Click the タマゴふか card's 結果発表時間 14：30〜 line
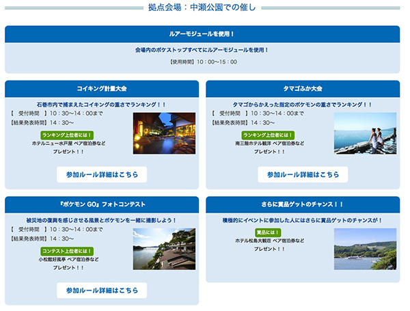Screen dimensions: 410x311 coord(243,122)
